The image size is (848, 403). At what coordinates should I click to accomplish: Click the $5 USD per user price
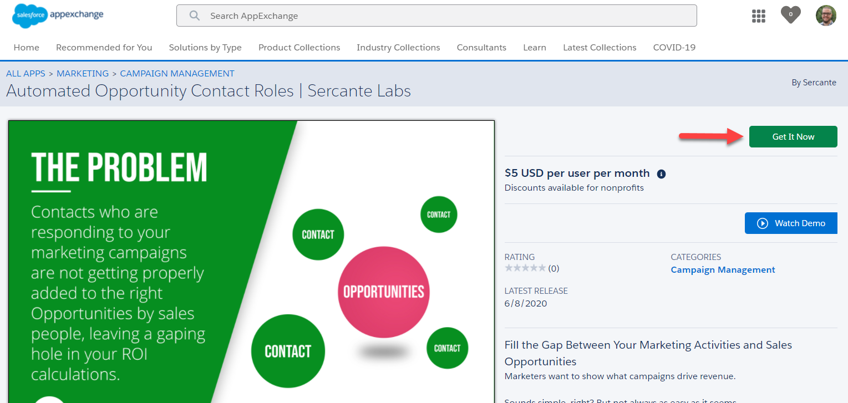[x=577, y=174]
